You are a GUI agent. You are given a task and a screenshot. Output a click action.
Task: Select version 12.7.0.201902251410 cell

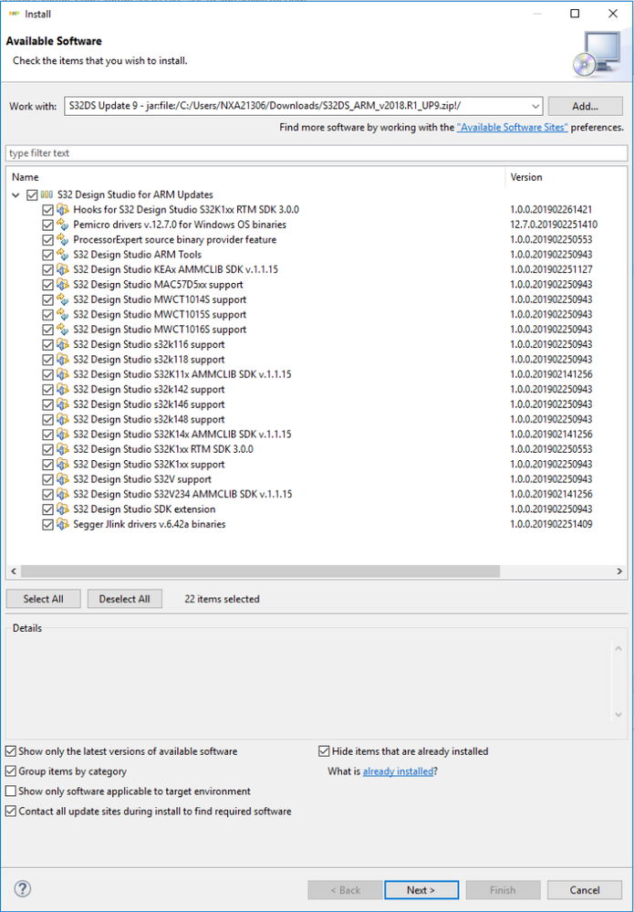pyautogui.click(x=554, y=225)
